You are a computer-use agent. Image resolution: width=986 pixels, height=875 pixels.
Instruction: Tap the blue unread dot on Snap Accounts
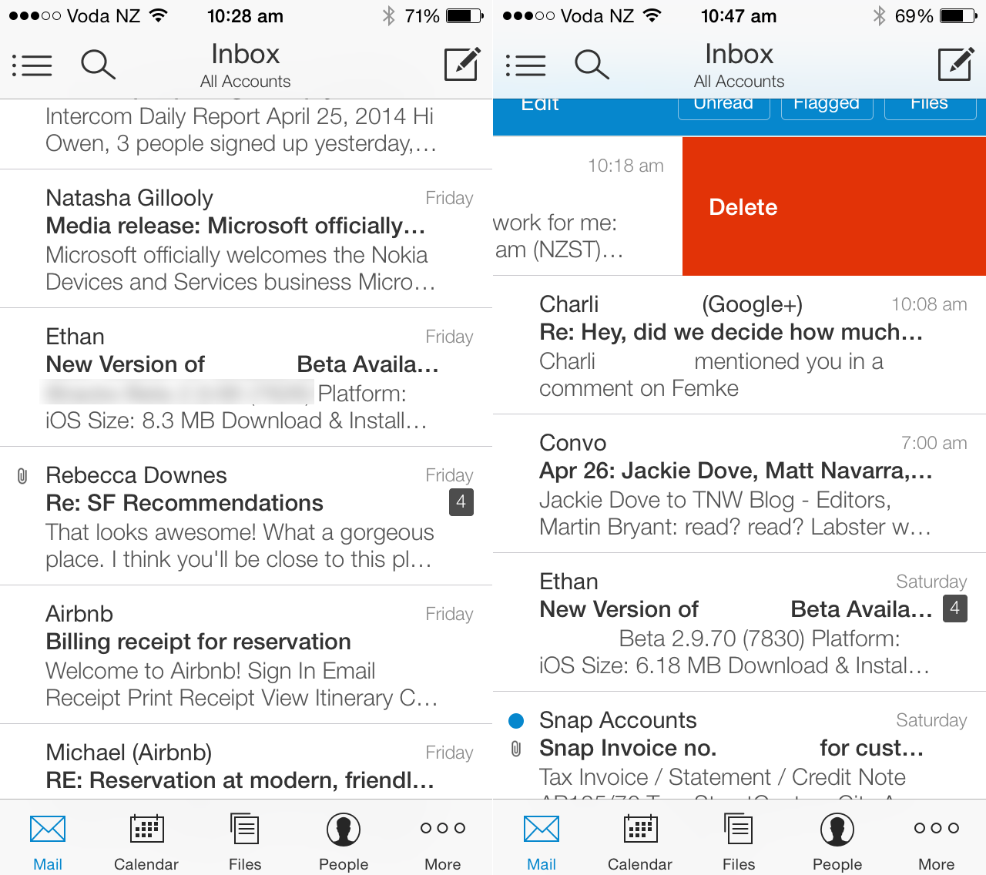(515, 721)
